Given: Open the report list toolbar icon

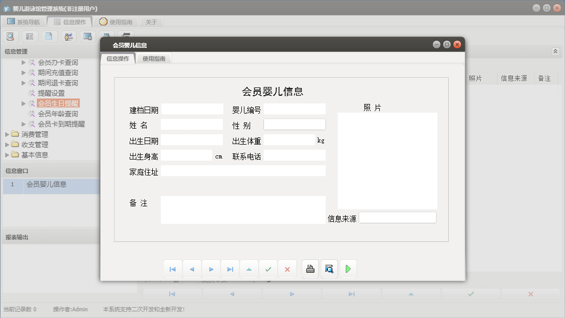Looking at the screenshot, I should (x=30, y=36).
